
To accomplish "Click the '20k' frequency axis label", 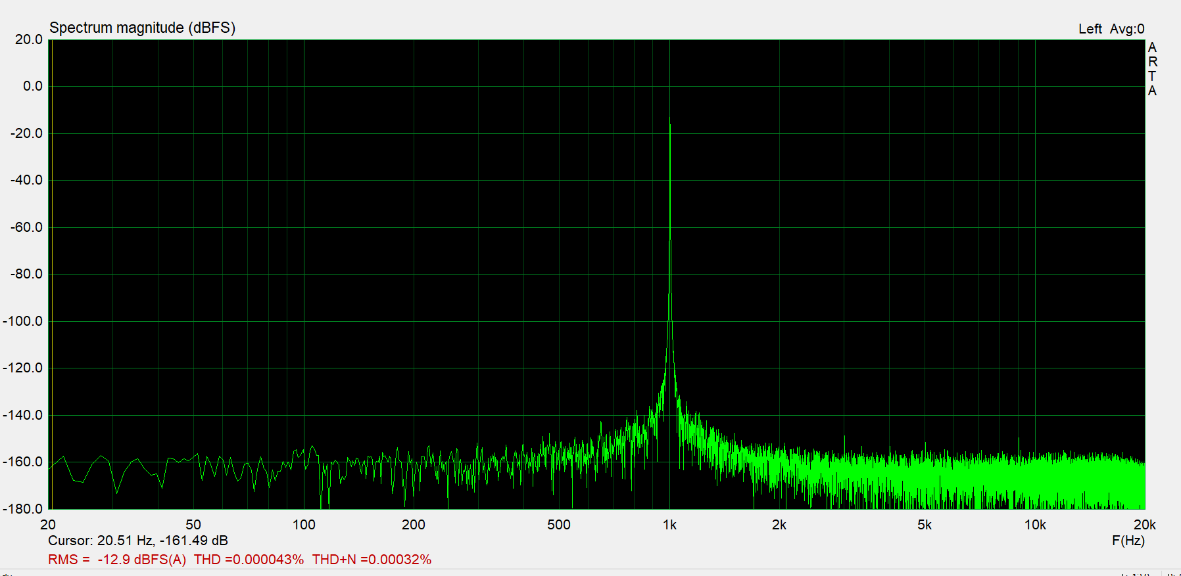I will point(1145,525).
